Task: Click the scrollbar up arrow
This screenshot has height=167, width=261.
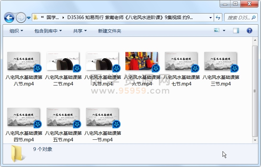Action: [x=255, y=40]
